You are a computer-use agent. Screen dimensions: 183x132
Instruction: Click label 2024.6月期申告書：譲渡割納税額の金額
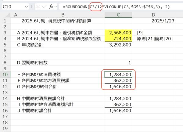point(61,39)
